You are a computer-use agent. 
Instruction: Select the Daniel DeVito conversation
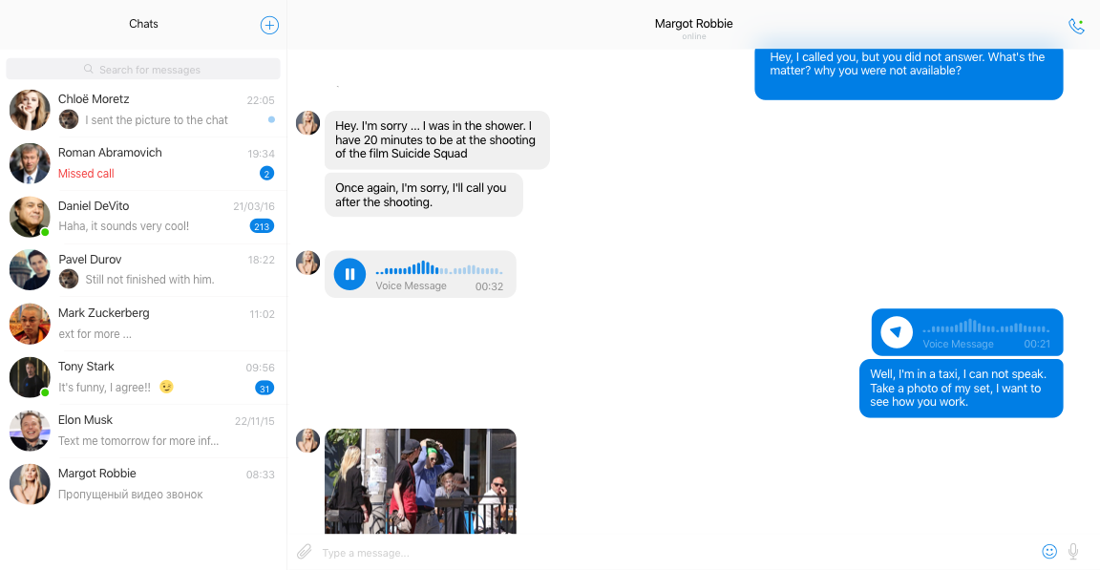click(x=143, y=217)
